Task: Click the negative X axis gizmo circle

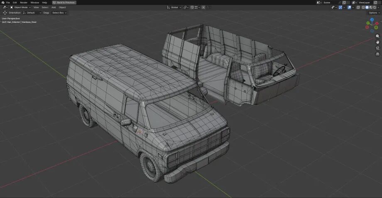Action: 367,27
